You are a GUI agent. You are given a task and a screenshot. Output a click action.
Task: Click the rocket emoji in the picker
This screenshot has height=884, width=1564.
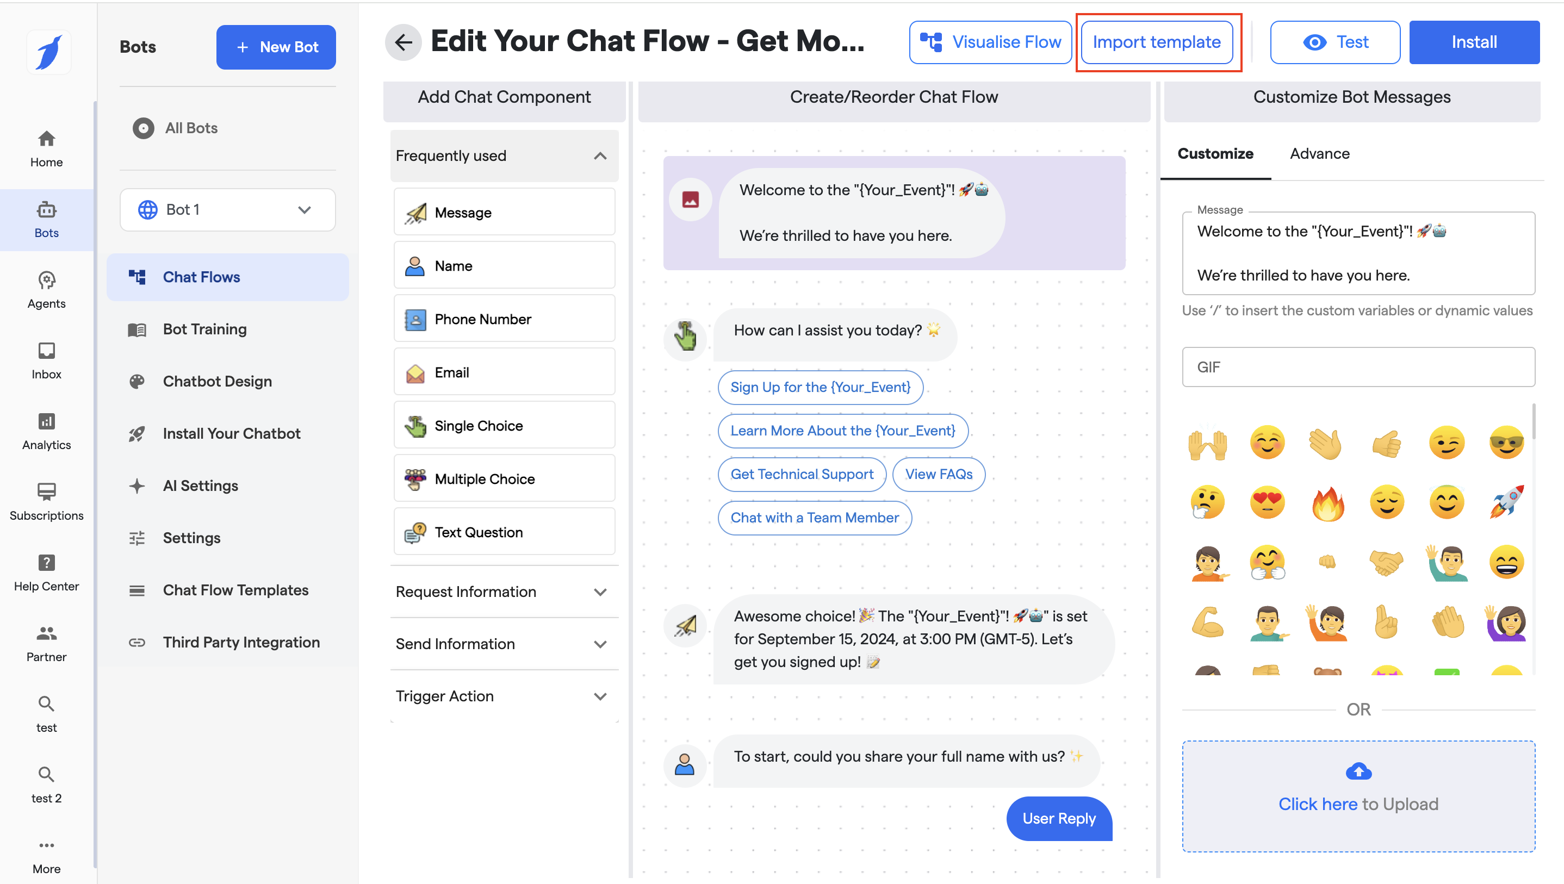[1506, 502]
